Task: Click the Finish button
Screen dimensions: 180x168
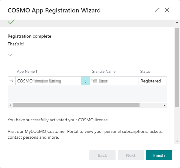Action: tap(159, 155)
